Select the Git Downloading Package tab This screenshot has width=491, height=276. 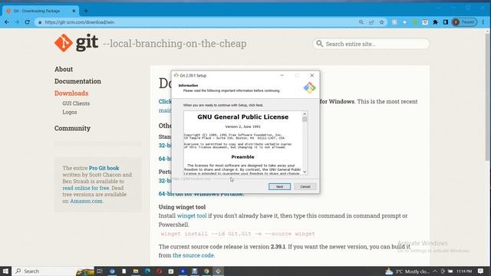click(40, 11)
